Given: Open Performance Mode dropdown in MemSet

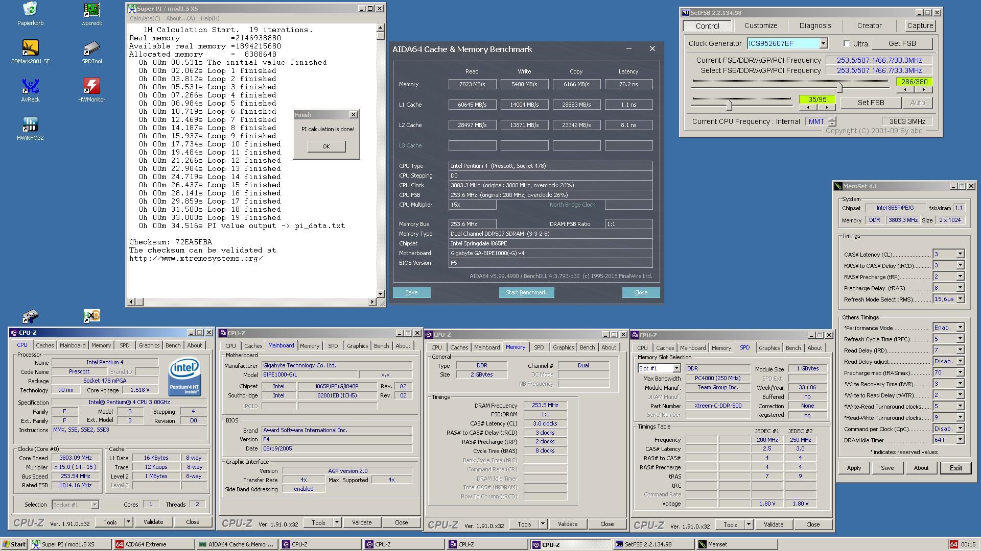Looking at the screenshot, I should (x=960, y=328).
